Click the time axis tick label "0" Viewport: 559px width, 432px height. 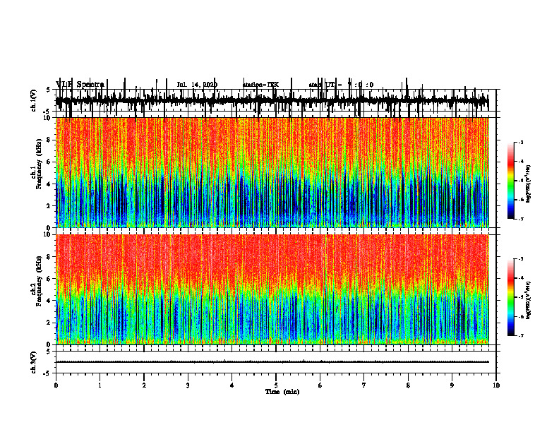click(x=56, y=385)
